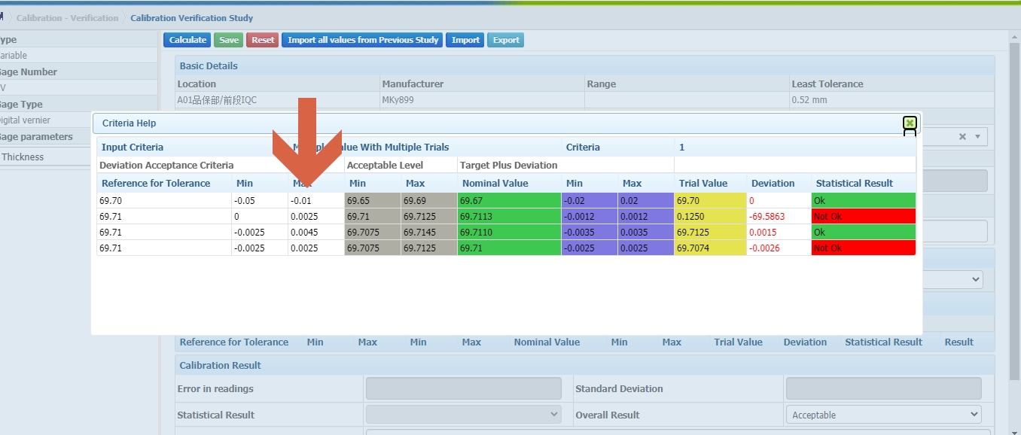Click the Calibration Result section header
Screen dimensions: 1021x435
coord(585,365)
